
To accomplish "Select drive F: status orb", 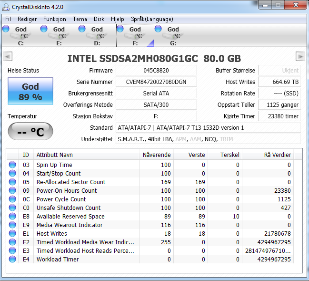I will 120,29.
